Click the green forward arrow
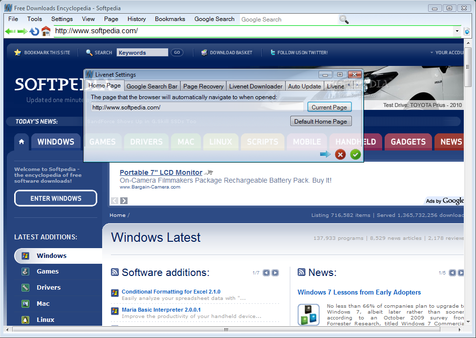Image resolution: width=476 pixels, height=338 pixels. (x=22, y=31)
